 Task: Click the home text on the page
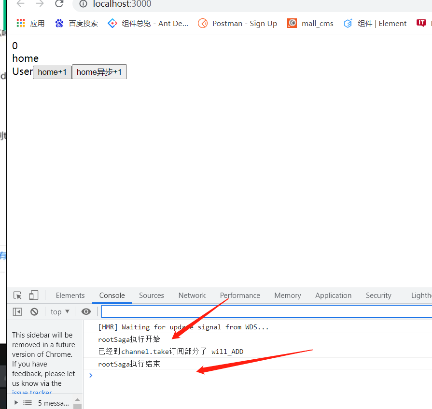point(26,58)
